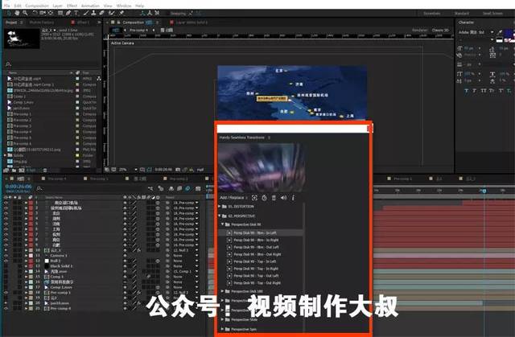Open the Add / Replace dropdown
Viewport: 515px width, 337px height.
pos(233,198)
